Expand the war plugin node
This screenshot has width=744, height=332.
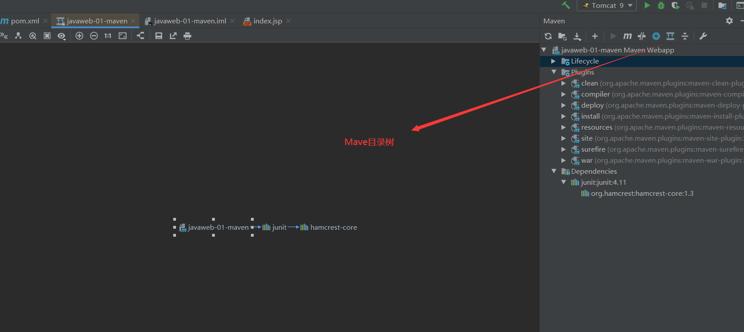(x=563, y=160)
